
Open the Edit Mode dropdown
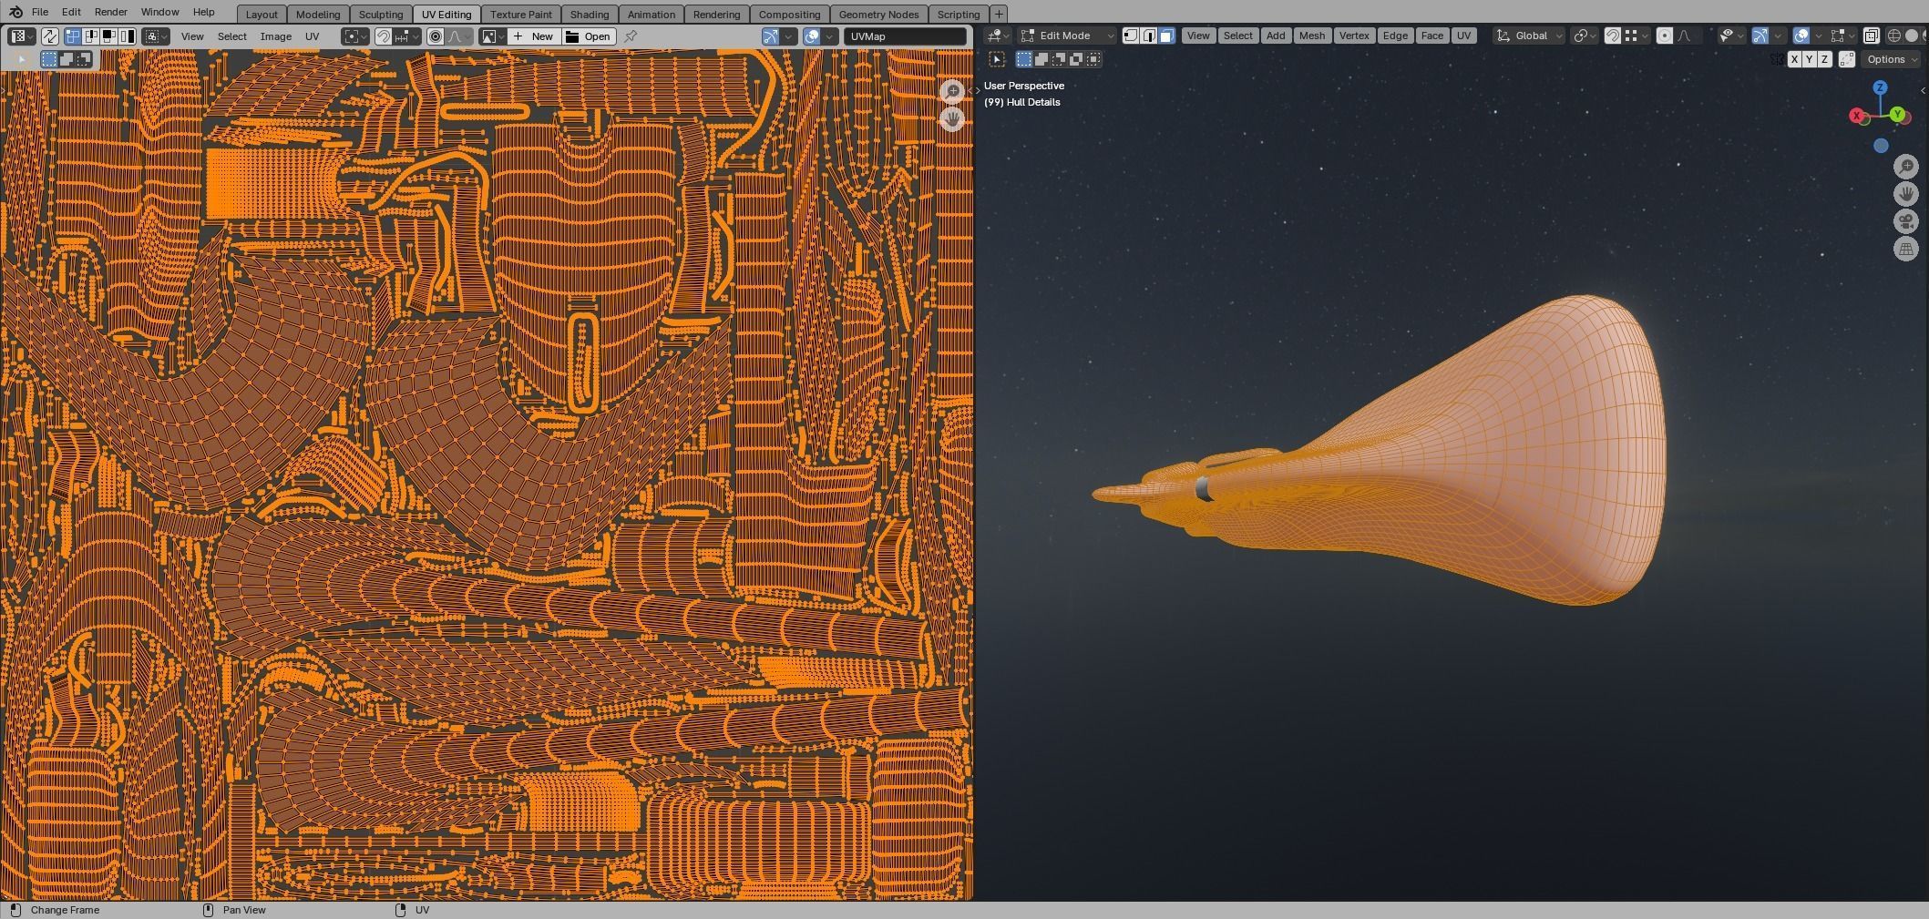pyautogui.click(x=1066, y=36)
